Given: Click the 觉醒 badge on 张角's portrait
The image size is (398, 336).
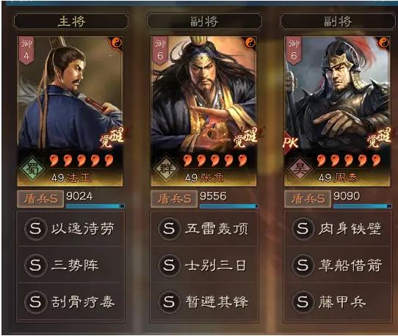Looking at the screenshot, I should (245, 137).
